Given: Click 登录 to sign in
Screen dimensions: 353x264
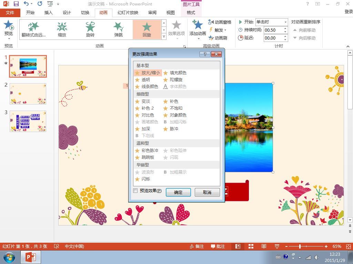Looking at the screenshot, I should click(349, 12).
